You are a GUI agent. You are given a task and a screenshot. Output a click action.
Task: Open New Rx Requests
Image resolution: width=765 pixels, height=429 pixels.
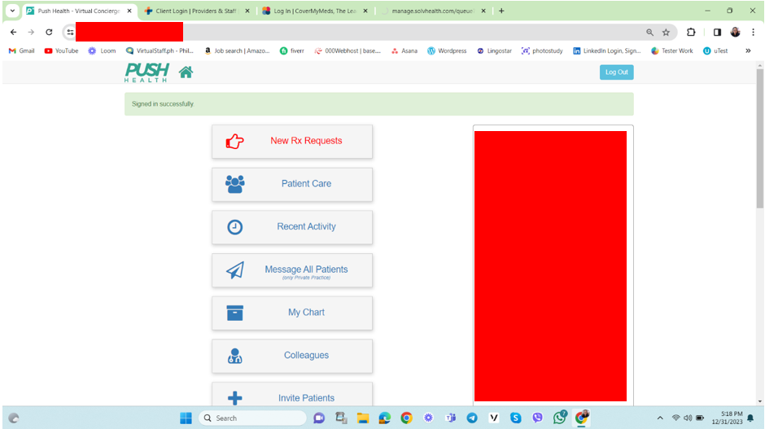pos(291,141)
